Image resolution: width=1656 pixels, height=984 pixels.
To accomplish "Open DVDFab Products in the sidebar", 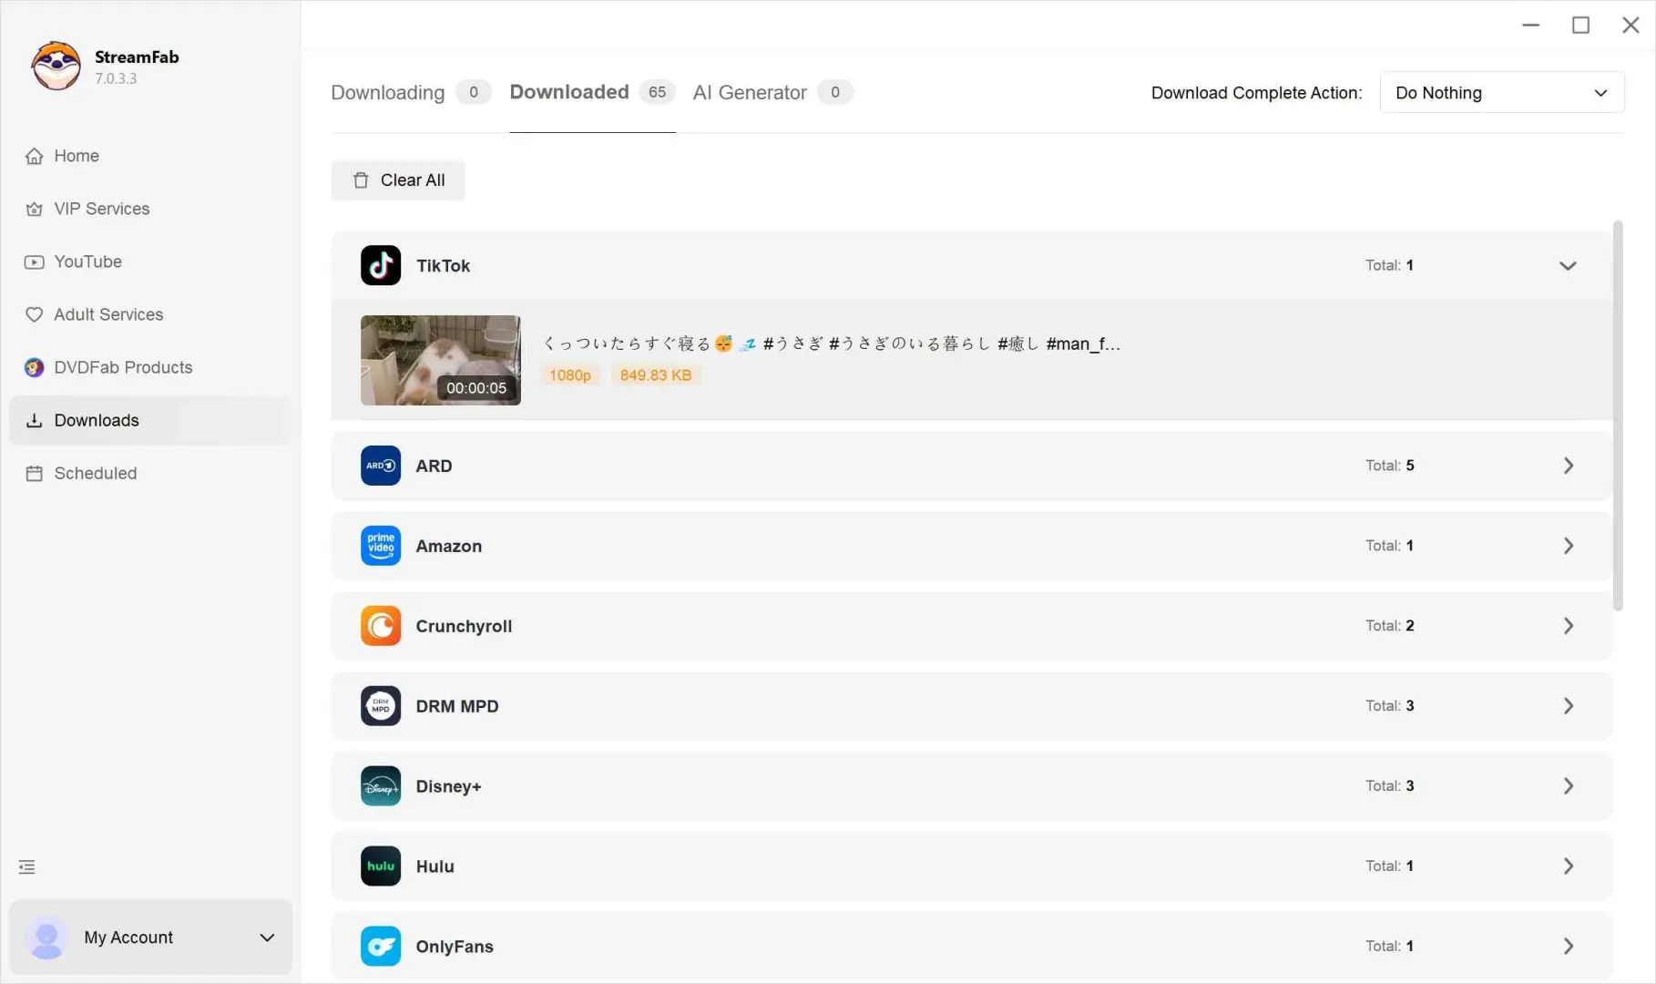I will tap(150, 367).
